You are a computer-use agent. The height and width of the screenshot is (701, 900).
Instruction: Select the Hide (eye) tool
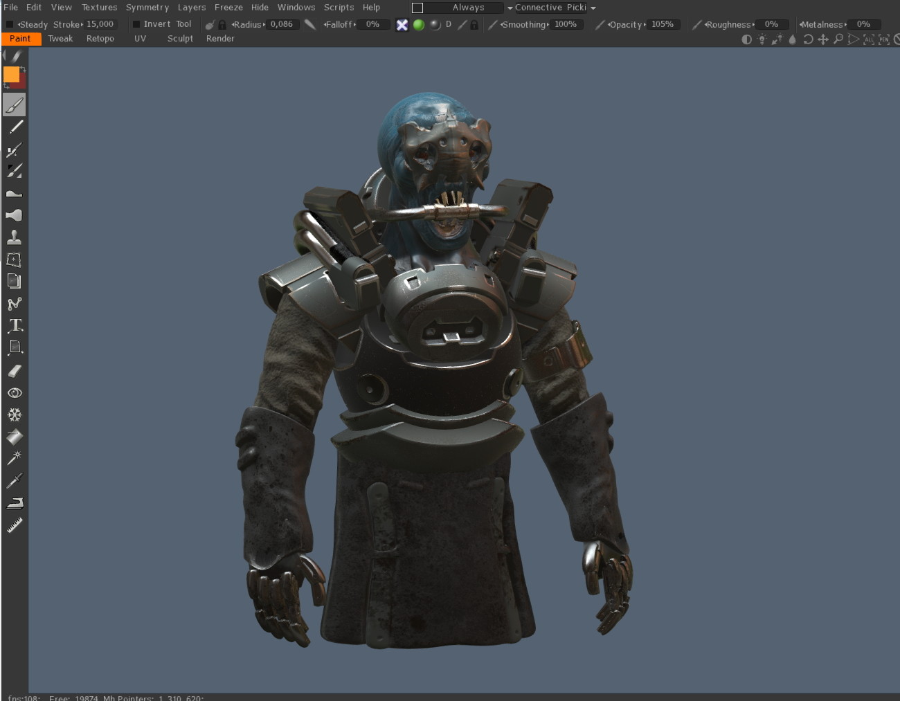(x=15, y=393)
